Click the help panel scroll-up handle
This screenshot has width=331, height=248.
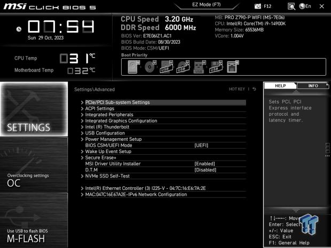point(296,92)
